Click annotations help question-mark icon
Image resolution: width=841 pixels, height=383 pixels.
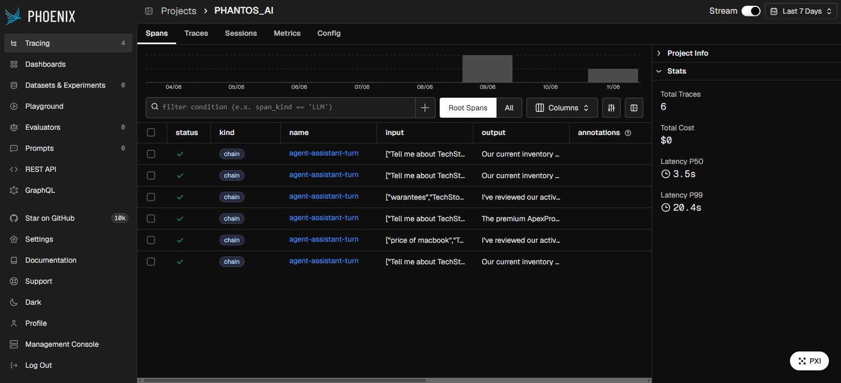coord(628,133)
